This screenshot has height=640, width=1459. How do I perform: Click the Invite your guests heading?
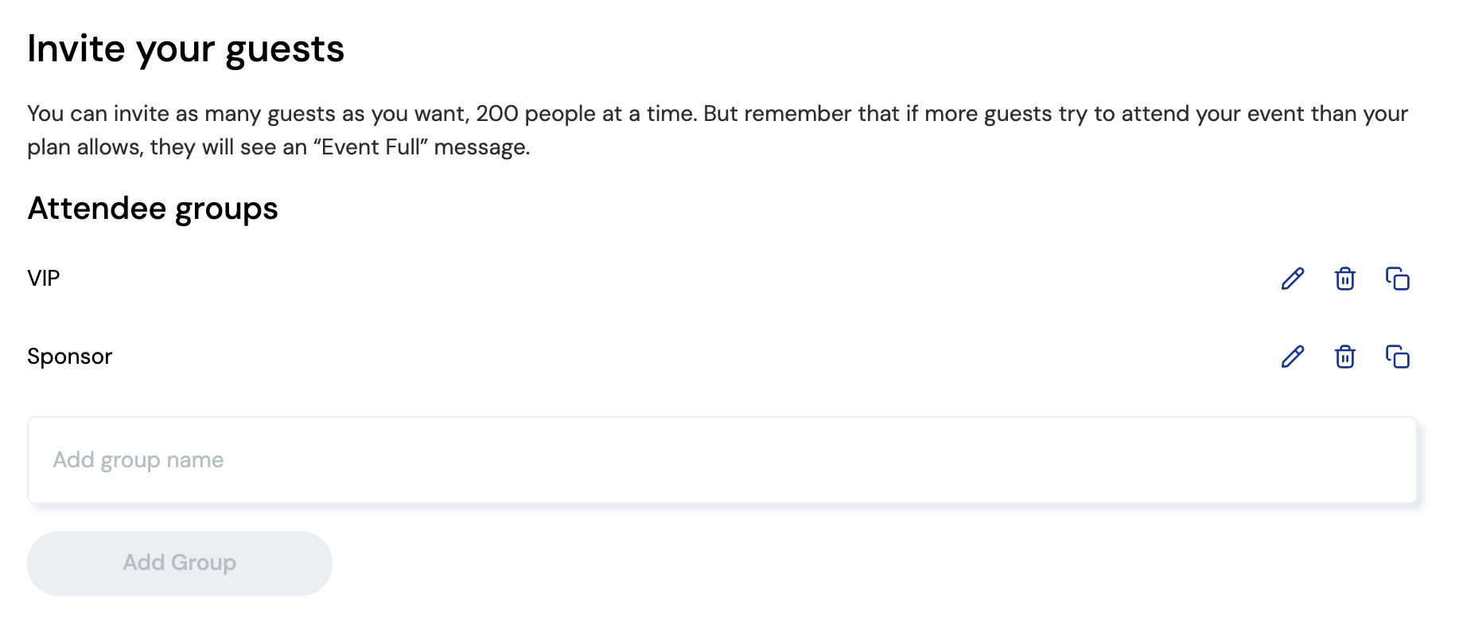point(185,49)
